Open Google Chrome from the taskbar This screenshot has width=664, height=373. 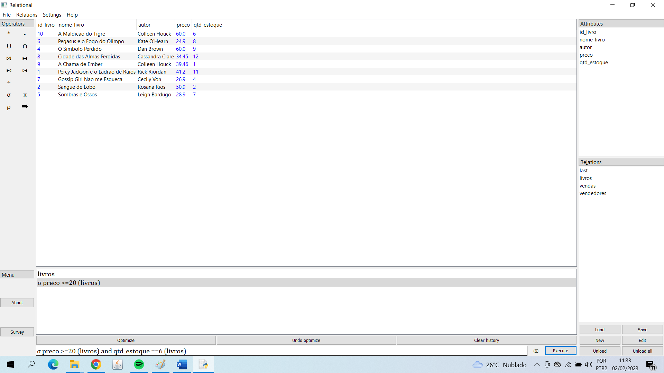point(96,364)
